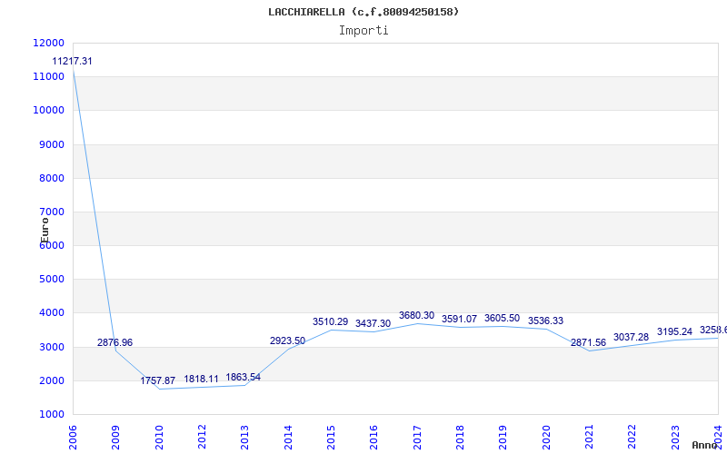Click the 11217.31 data label
This screenshot has height=454, width=727.
(72, 61)
